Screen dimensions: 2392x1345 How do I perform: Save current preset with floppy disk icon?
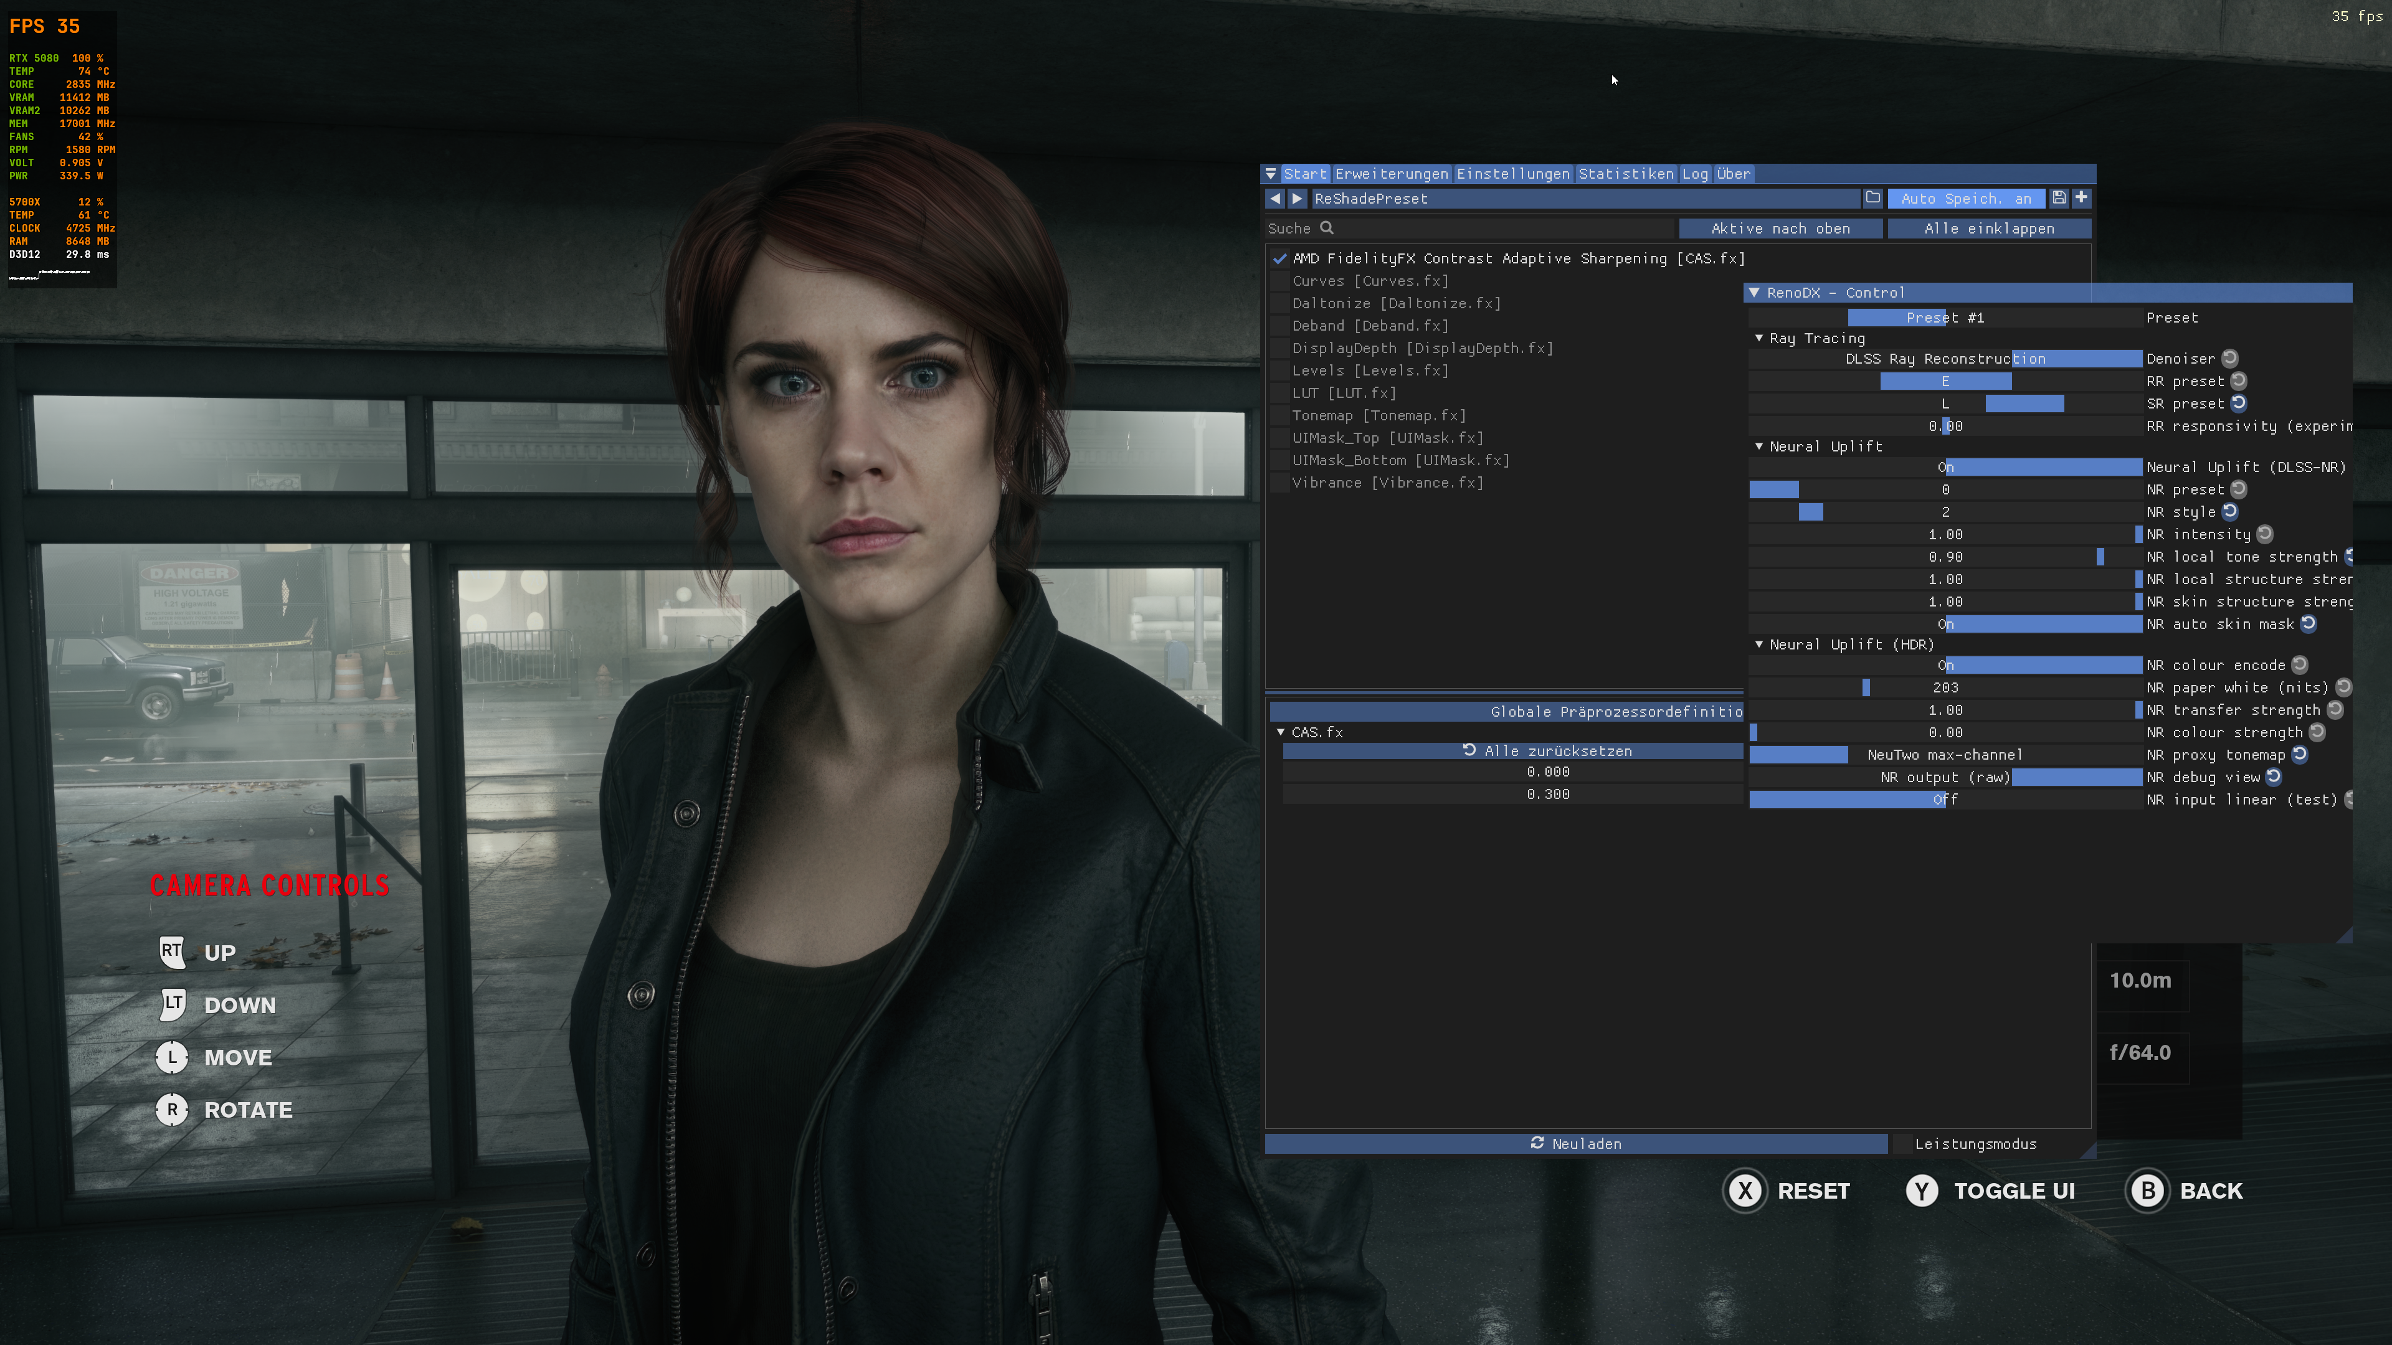[2059, 198]
